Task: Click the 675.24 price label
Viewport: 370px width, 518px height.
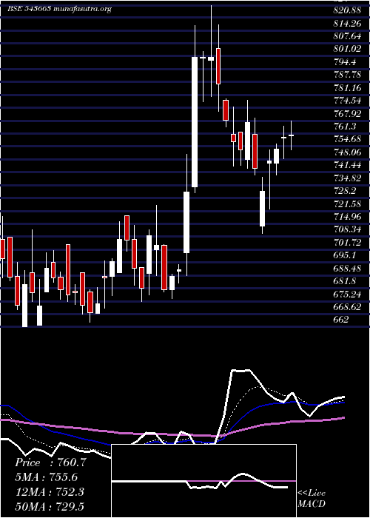Action: (x=347, y=294)
